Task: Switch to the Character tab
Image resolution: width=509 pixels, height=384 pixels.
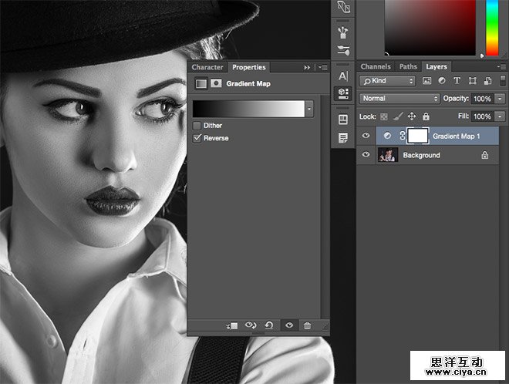Action: tap(207, 68)
